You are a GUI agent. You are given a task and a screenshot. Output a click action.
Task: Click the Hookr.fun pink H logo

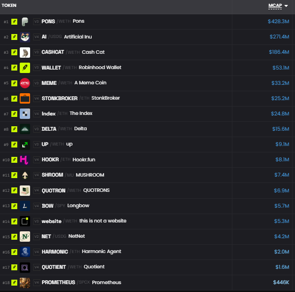pyautogui.click(x=25, y=160)
